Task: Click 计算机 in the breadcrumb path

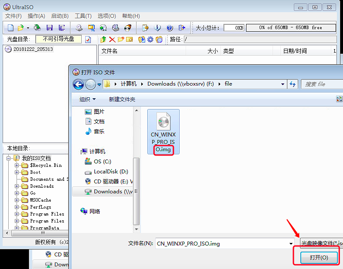Action: pyautogui.click(x=128, y=84)
